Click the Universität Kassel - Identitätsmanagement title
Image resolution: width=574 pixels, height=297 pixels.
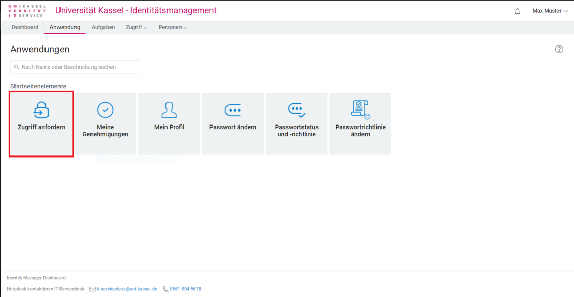point(136,11)
